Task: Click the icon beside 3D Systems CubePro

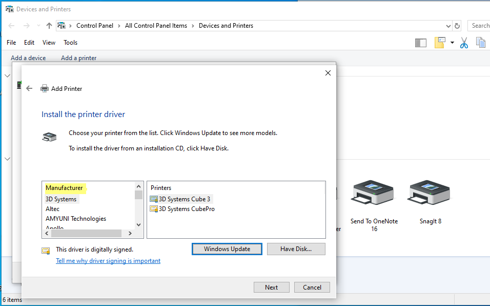Action: 154,208
